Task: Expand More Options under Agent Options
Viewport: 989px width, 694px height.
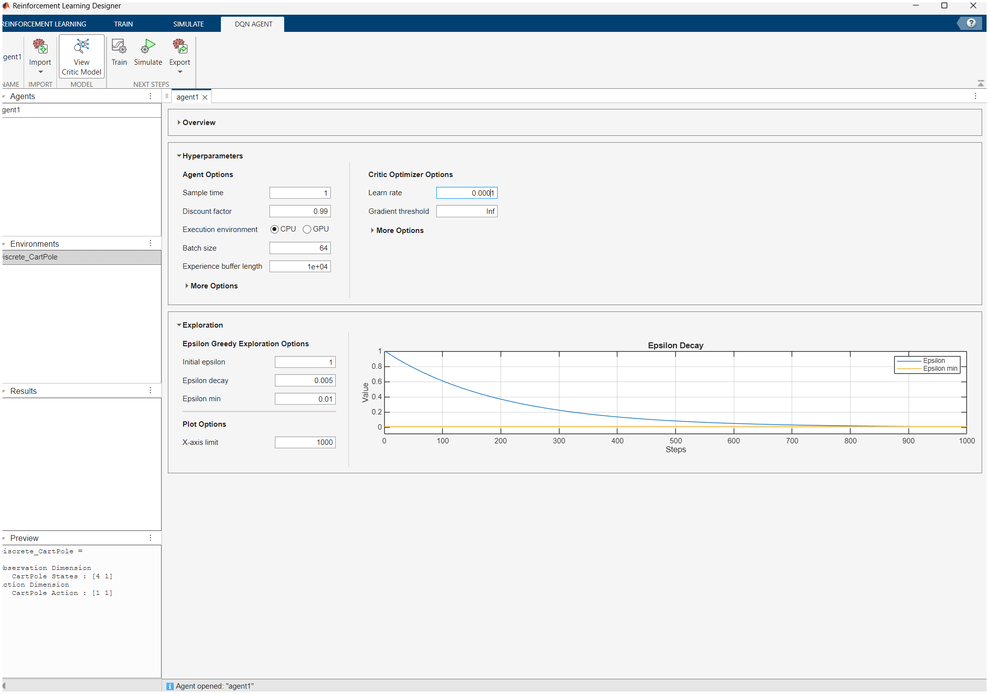Action: (x=187, y=286)
